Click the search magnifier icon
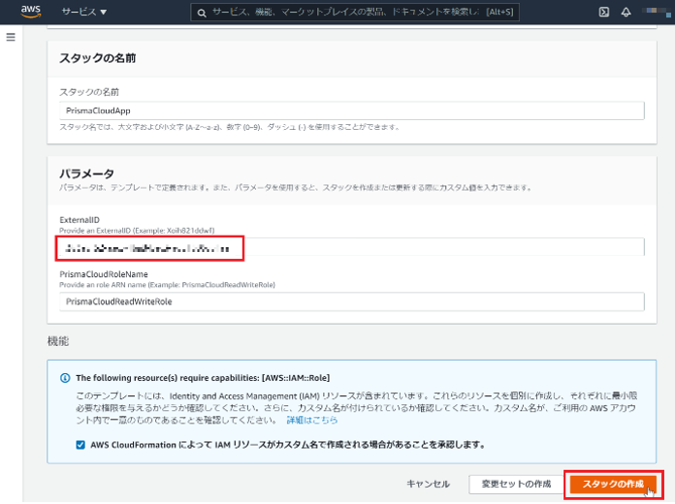The image size is (675, 504). [202, 13]
